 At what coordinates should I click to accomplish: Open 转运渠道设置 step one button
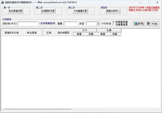click(x=15, y=11)
